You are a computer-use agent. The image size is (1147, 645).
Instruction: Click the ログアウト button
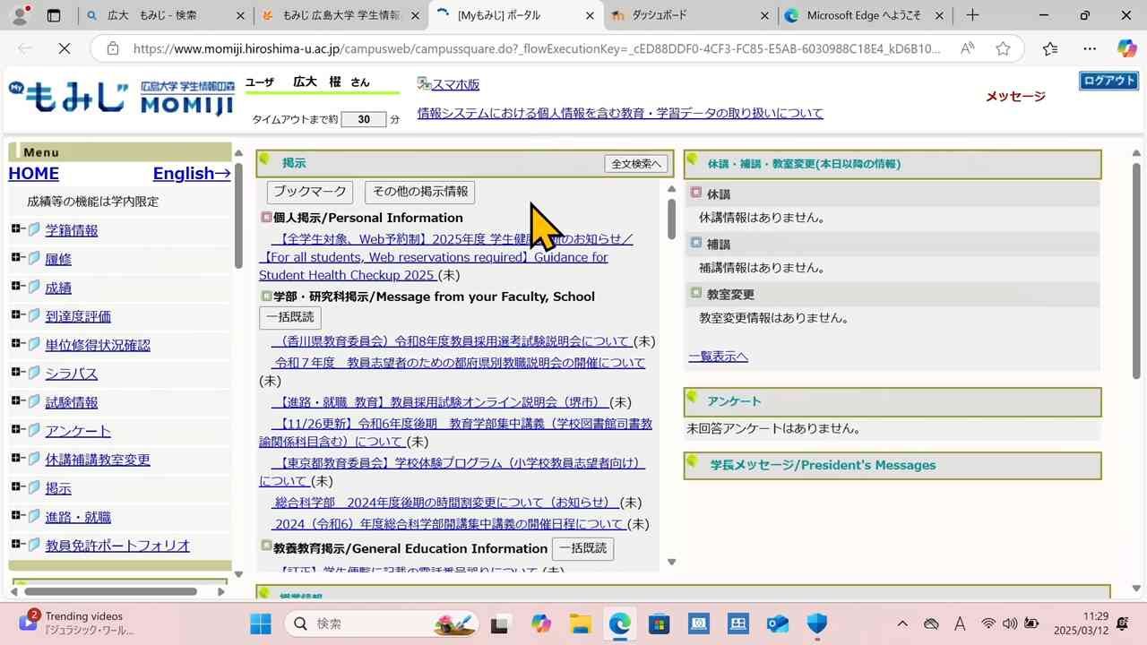pyautogui.click(x=1108, y=81)
